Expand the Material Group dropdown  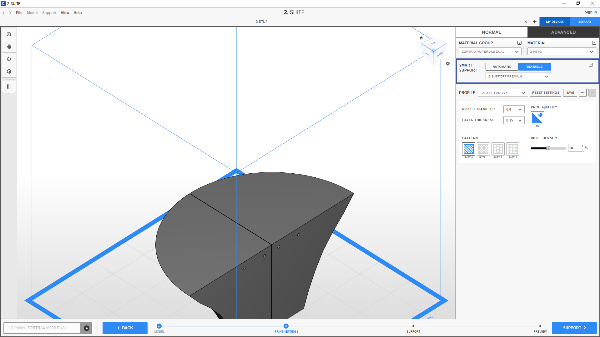coord(490,52)
